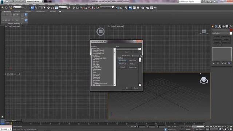The width and height of the screenshot is (233, 131).
Task: Click the Delete button in the dialog
Action: coord(136,52)
